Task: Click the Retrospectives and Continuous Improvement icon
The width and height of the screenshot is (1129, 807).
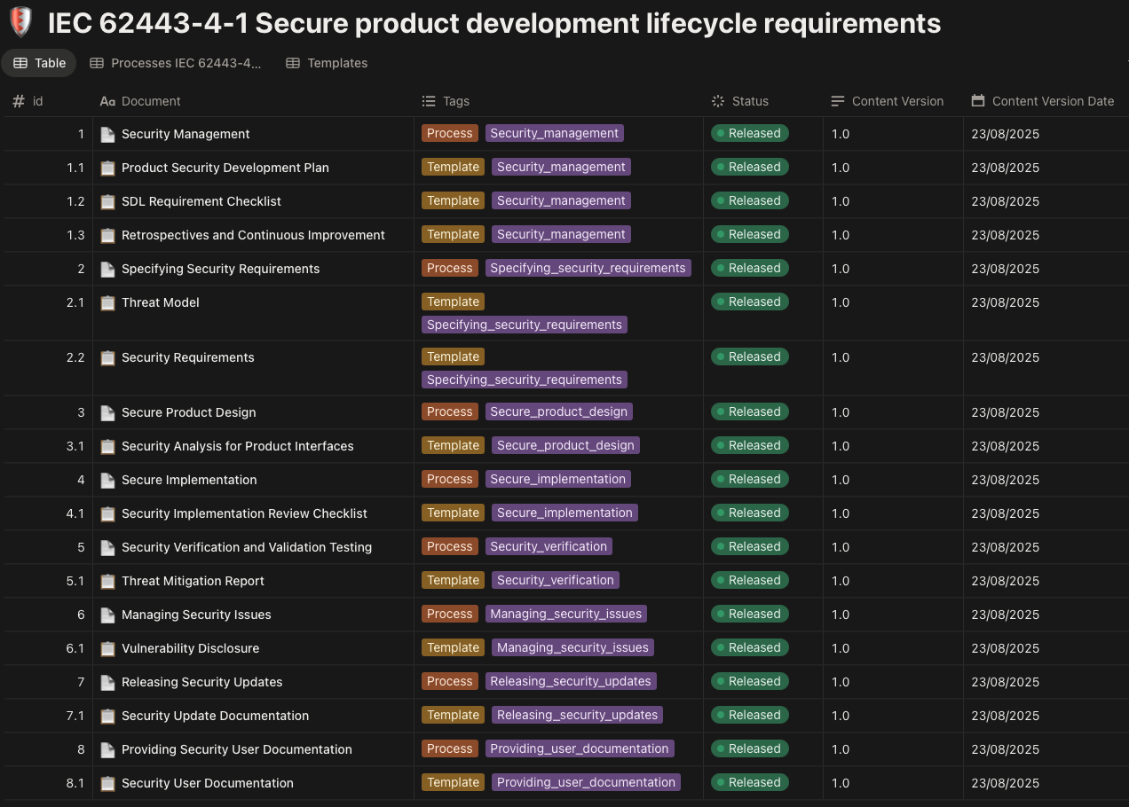Action: pos(107,235)
